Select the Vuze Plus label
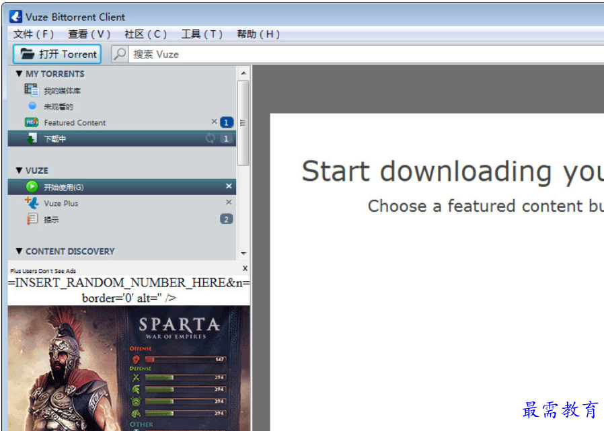This screenshot has width=604, height=431. pos(61,203)
